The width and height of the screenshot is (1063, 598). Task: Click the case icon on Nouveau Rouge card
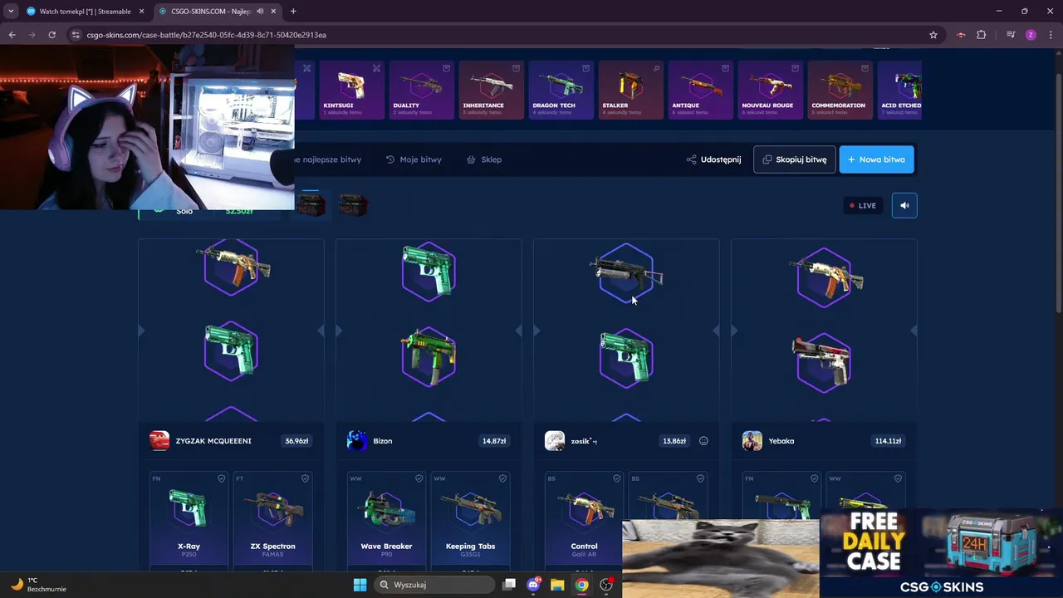(x=795, y=68)
